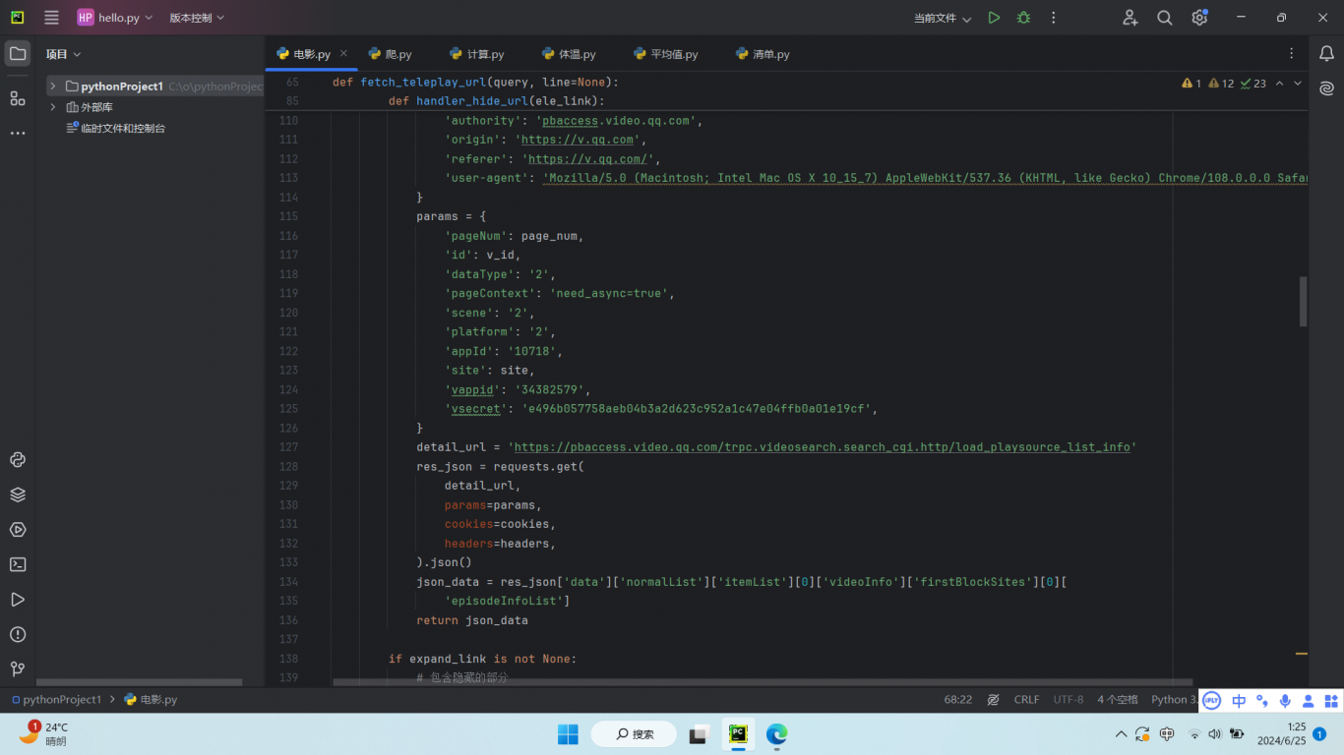Open IDE settings gear

click(1199, 18)
